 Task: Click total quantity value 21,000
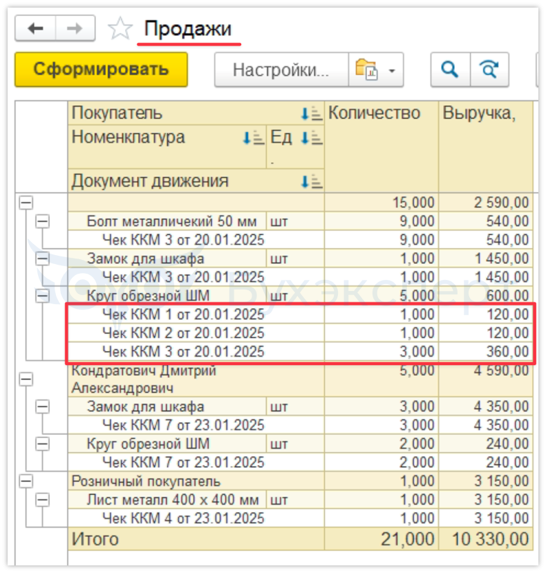408,539
